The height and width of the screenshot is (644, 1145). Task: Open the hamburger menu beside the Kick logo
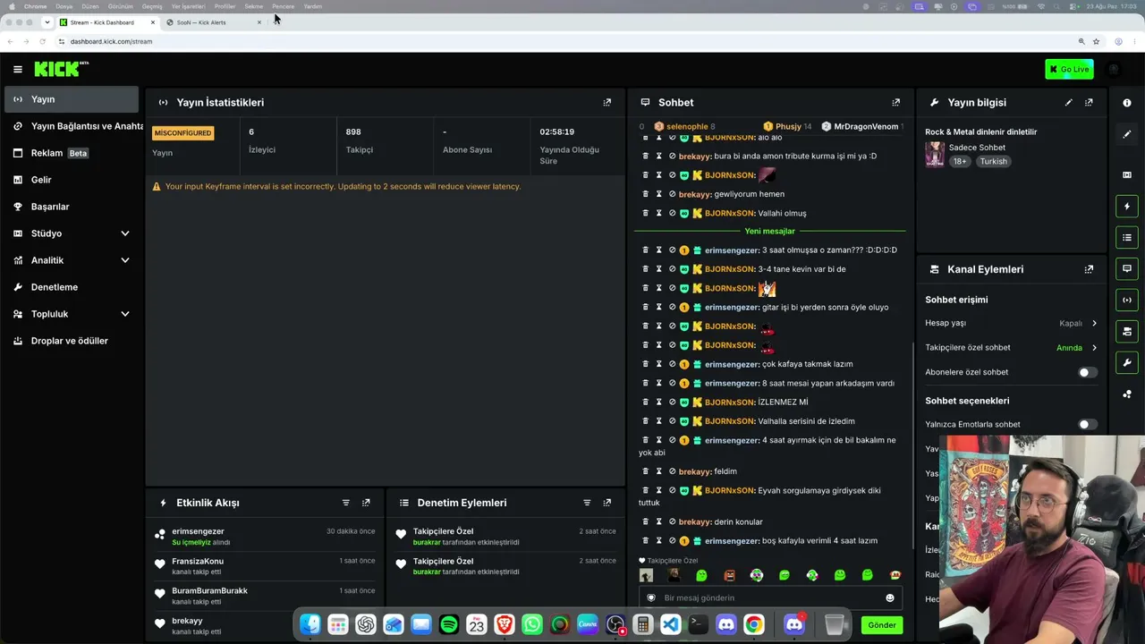(17, 69)
